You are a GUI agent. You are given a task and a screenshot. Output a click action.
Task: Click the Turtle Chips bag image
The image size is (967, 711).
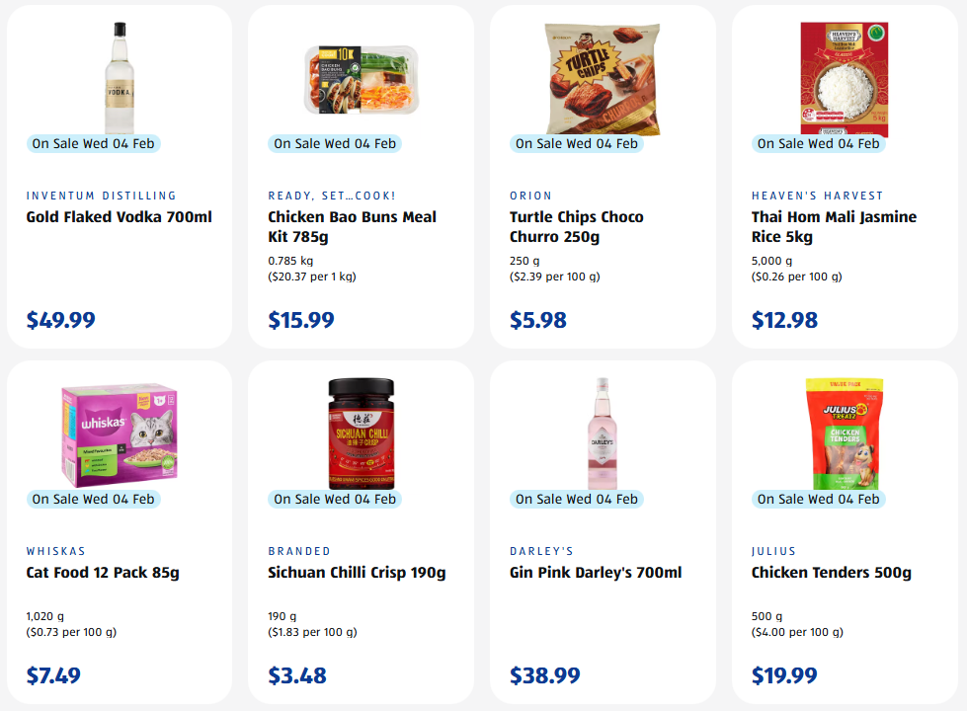coord(603,79)
